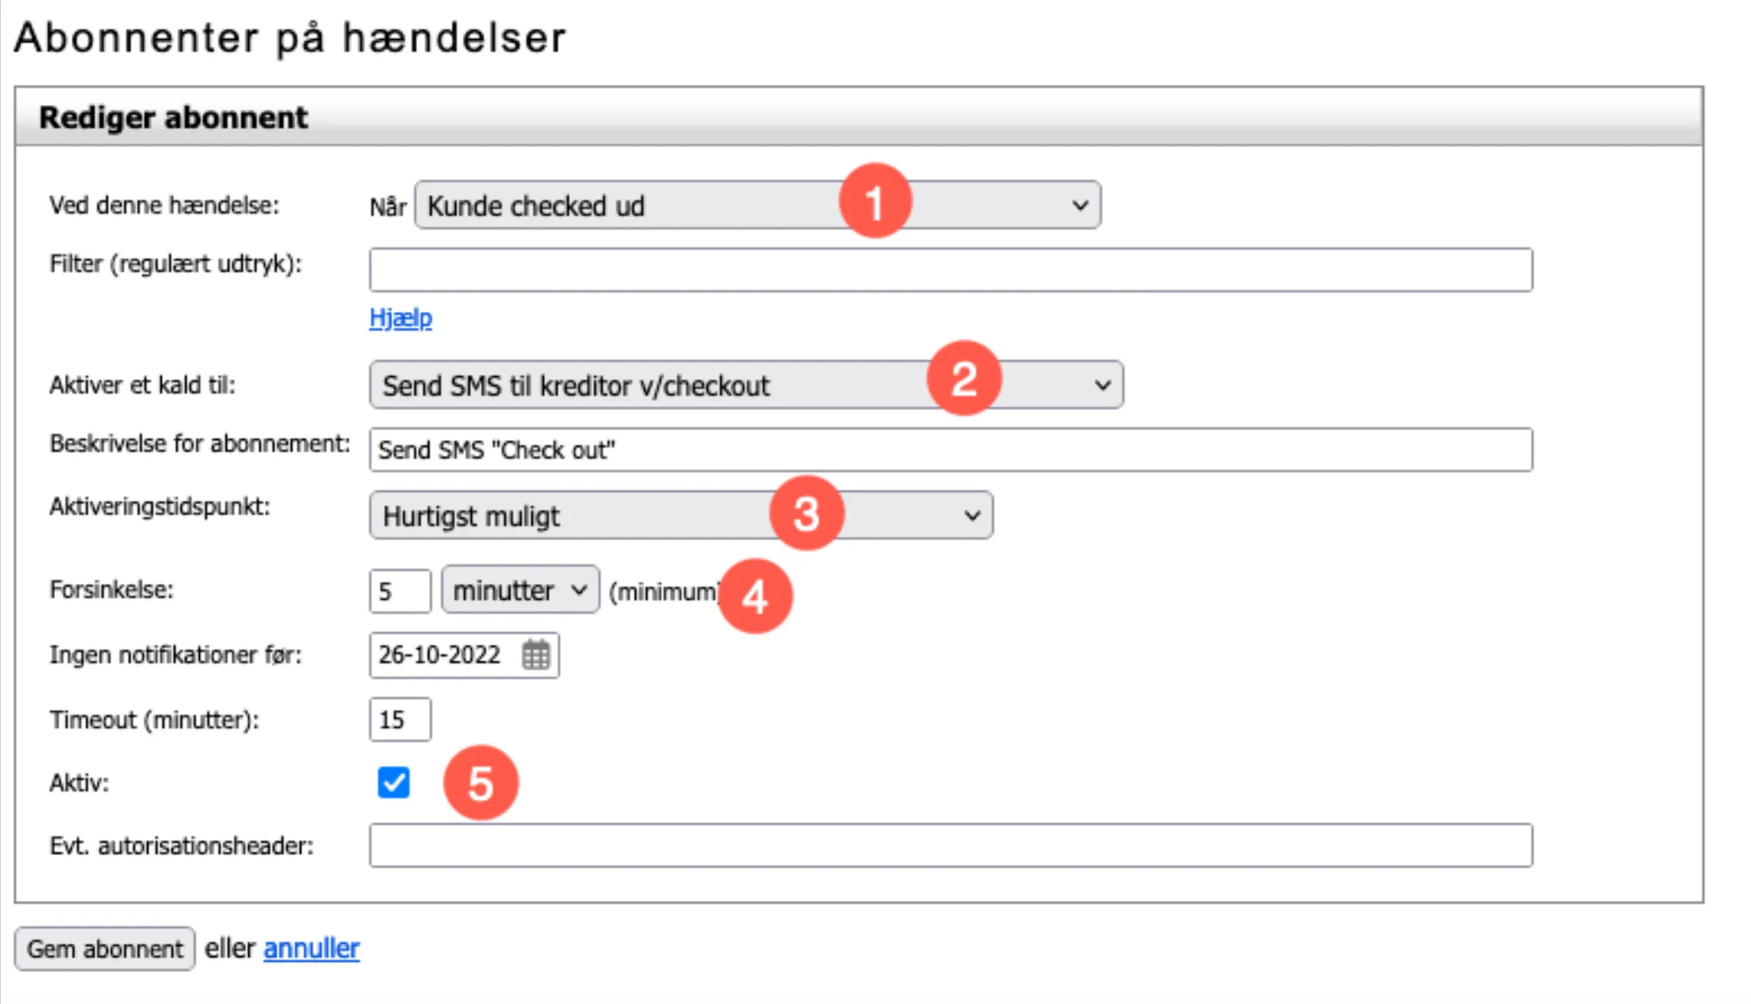Click red annotation marker number 1
The image size is (1751, 1004).
coord(875,201)
